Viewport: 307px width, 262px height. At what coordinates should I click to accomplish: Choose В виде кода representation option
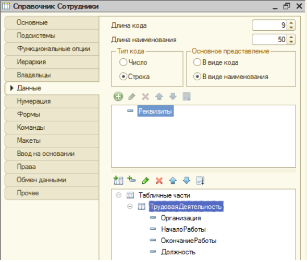click(x=197, y=62)
